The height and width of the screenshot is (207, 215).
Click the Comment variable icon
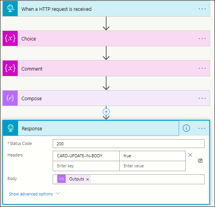click(x=10, y=68)
